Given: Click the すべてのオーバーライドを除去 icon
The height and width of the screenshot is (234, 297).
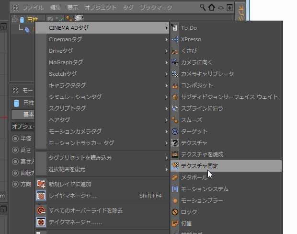Looking at the screenshot, I should pyautogui.click(x=41, y=211).
